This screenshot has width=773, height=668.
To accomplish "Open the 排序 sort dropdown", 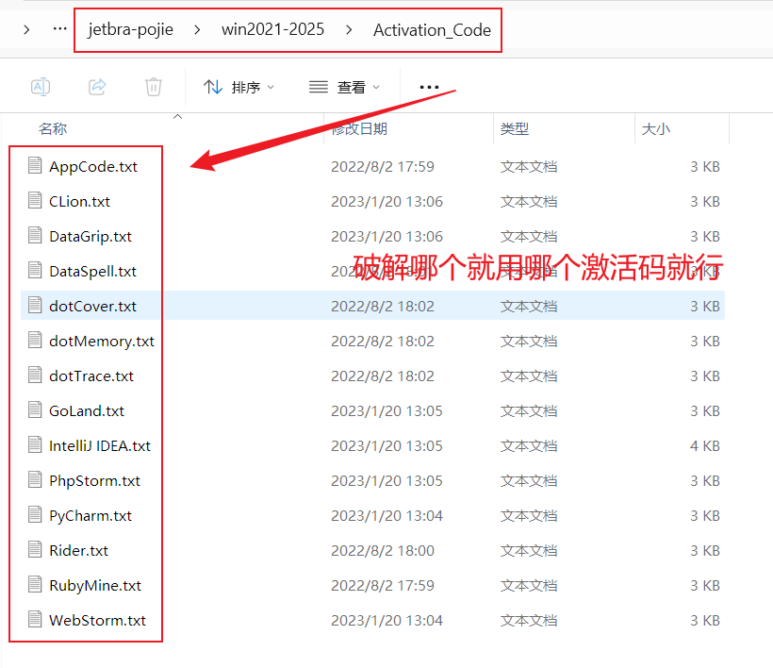I will [238, 88].
